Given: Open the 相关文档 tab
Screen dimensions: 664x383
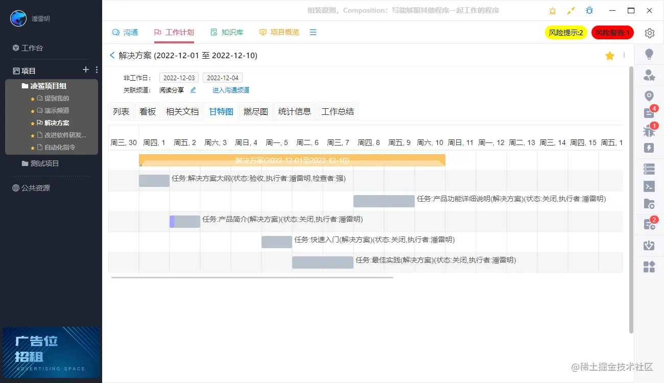Looking at the screenshot, I should 182,111.
